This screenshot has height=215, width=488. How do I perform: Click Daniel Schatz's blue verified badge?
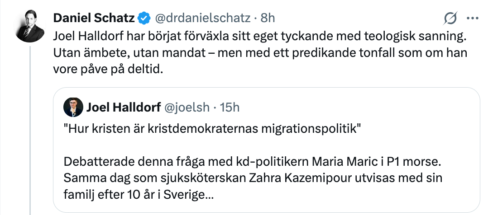tap(144, 18)
